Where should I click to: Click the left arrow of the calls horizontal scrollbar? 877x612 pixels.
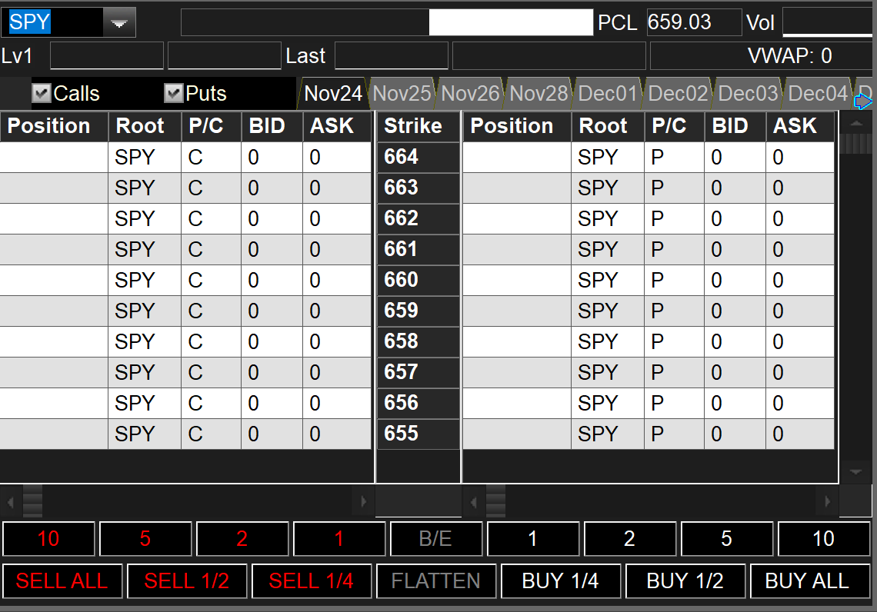[x=11, y=503]
